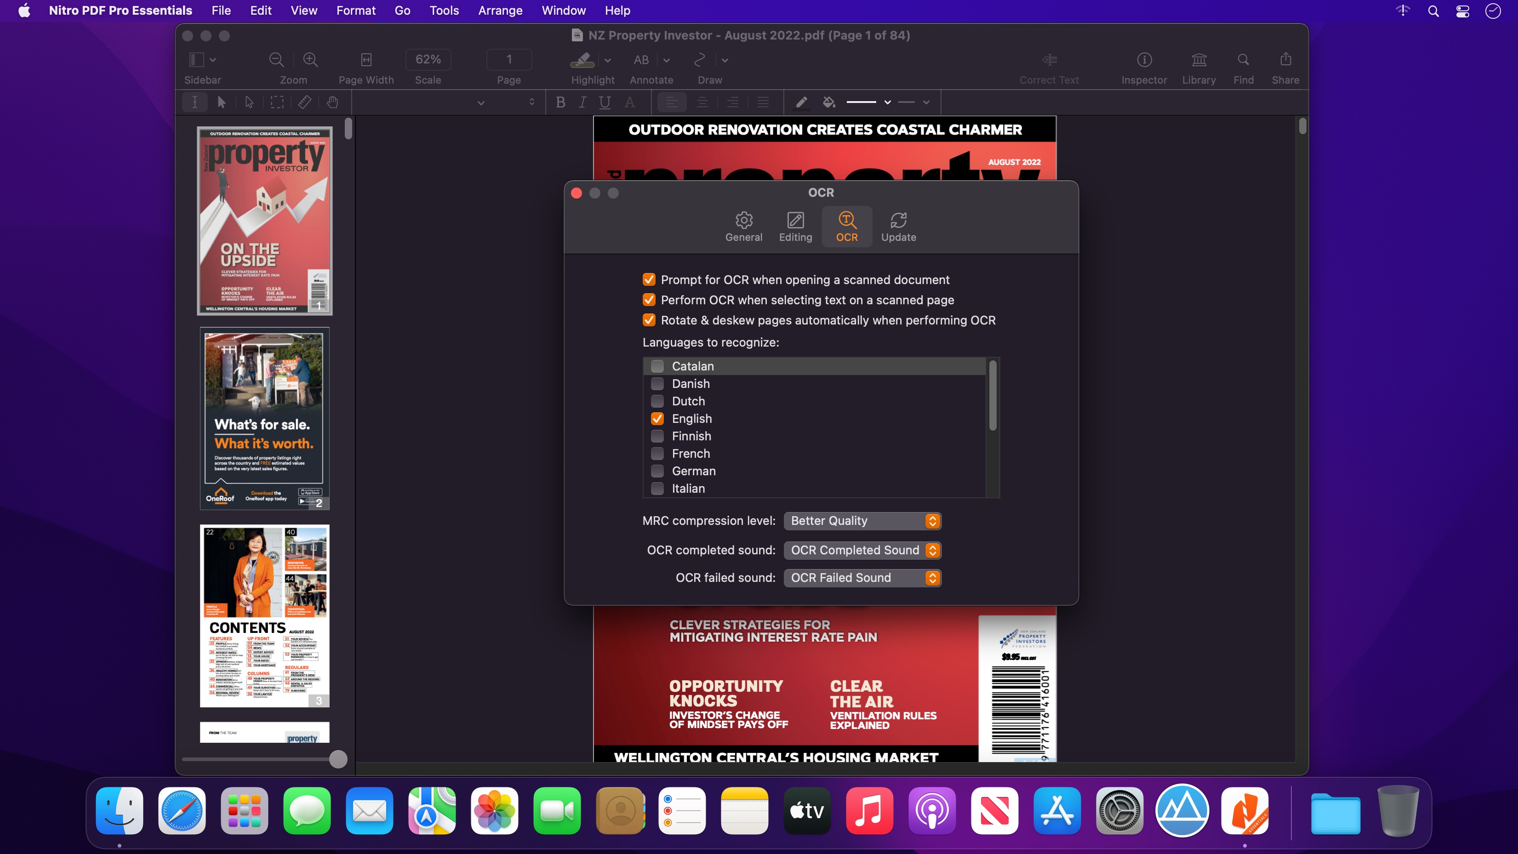Expand the Sidebar options chevron
The width and height of the screenshot is (1518, 854).
pyautogui.click(x=213, y=60)
